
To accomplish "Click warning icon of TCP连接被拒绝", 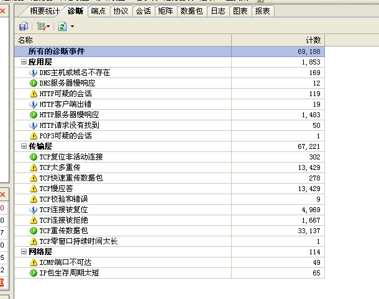I will [33, 220].
